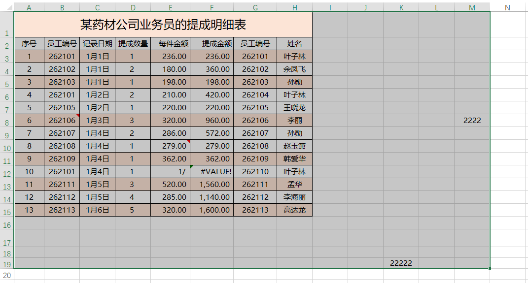528x283 pixels.
Task: Select name cell 高达龙
Action: pyautogui.click(x=295, y=210)
